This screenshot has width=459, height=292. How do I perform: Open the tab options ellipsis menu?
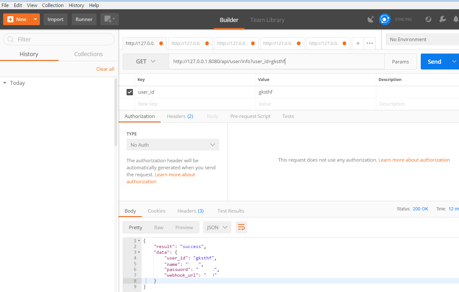tap(370, 43)
